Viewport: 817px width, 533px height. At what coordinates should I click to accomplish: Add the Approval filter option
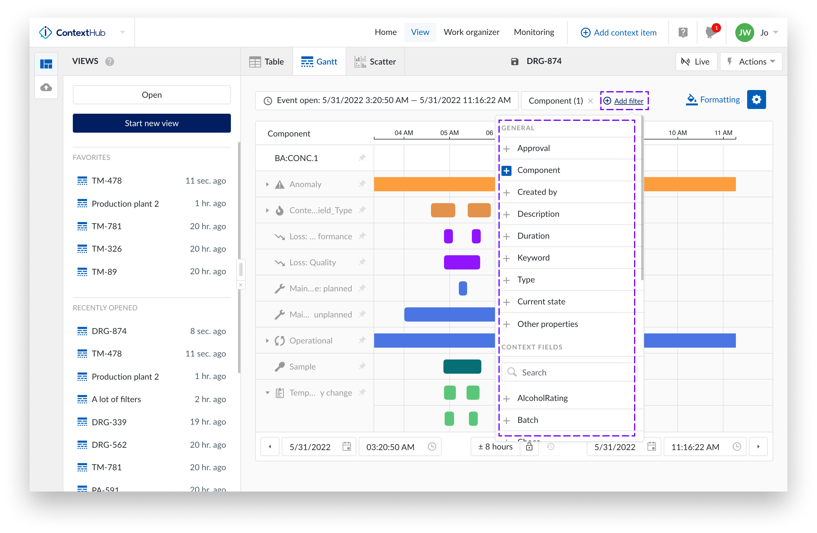click(533, 148)
